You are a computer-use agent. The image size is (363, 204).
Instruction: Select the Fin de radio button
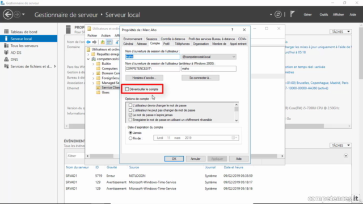pyautogui.click(x=130, y=138)
